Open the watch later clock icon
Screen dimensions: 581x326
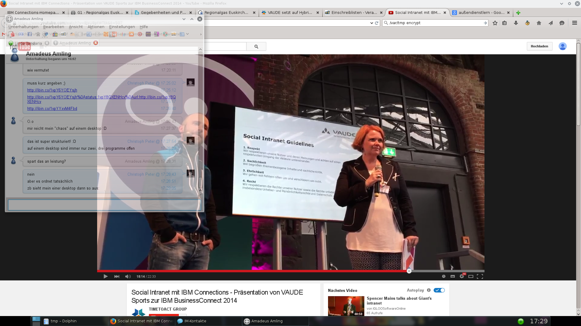(444, 276)
